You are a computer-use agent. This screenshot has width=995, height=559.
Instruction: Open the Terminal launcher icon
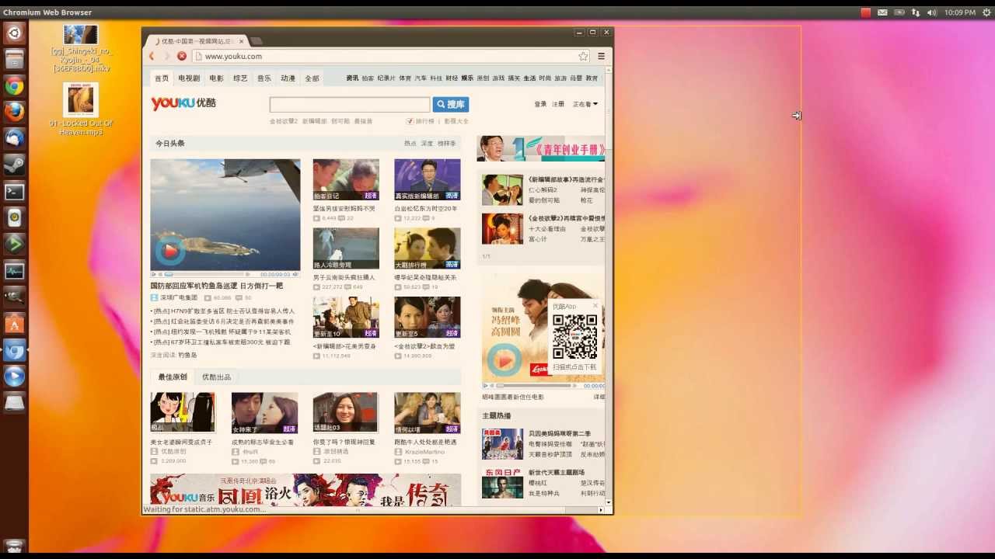click(x=14, y=191)
